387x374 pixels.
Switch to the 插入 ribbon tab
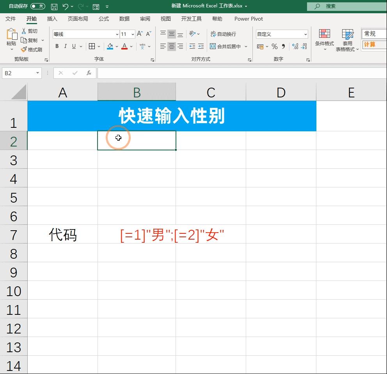click(52, 19)
